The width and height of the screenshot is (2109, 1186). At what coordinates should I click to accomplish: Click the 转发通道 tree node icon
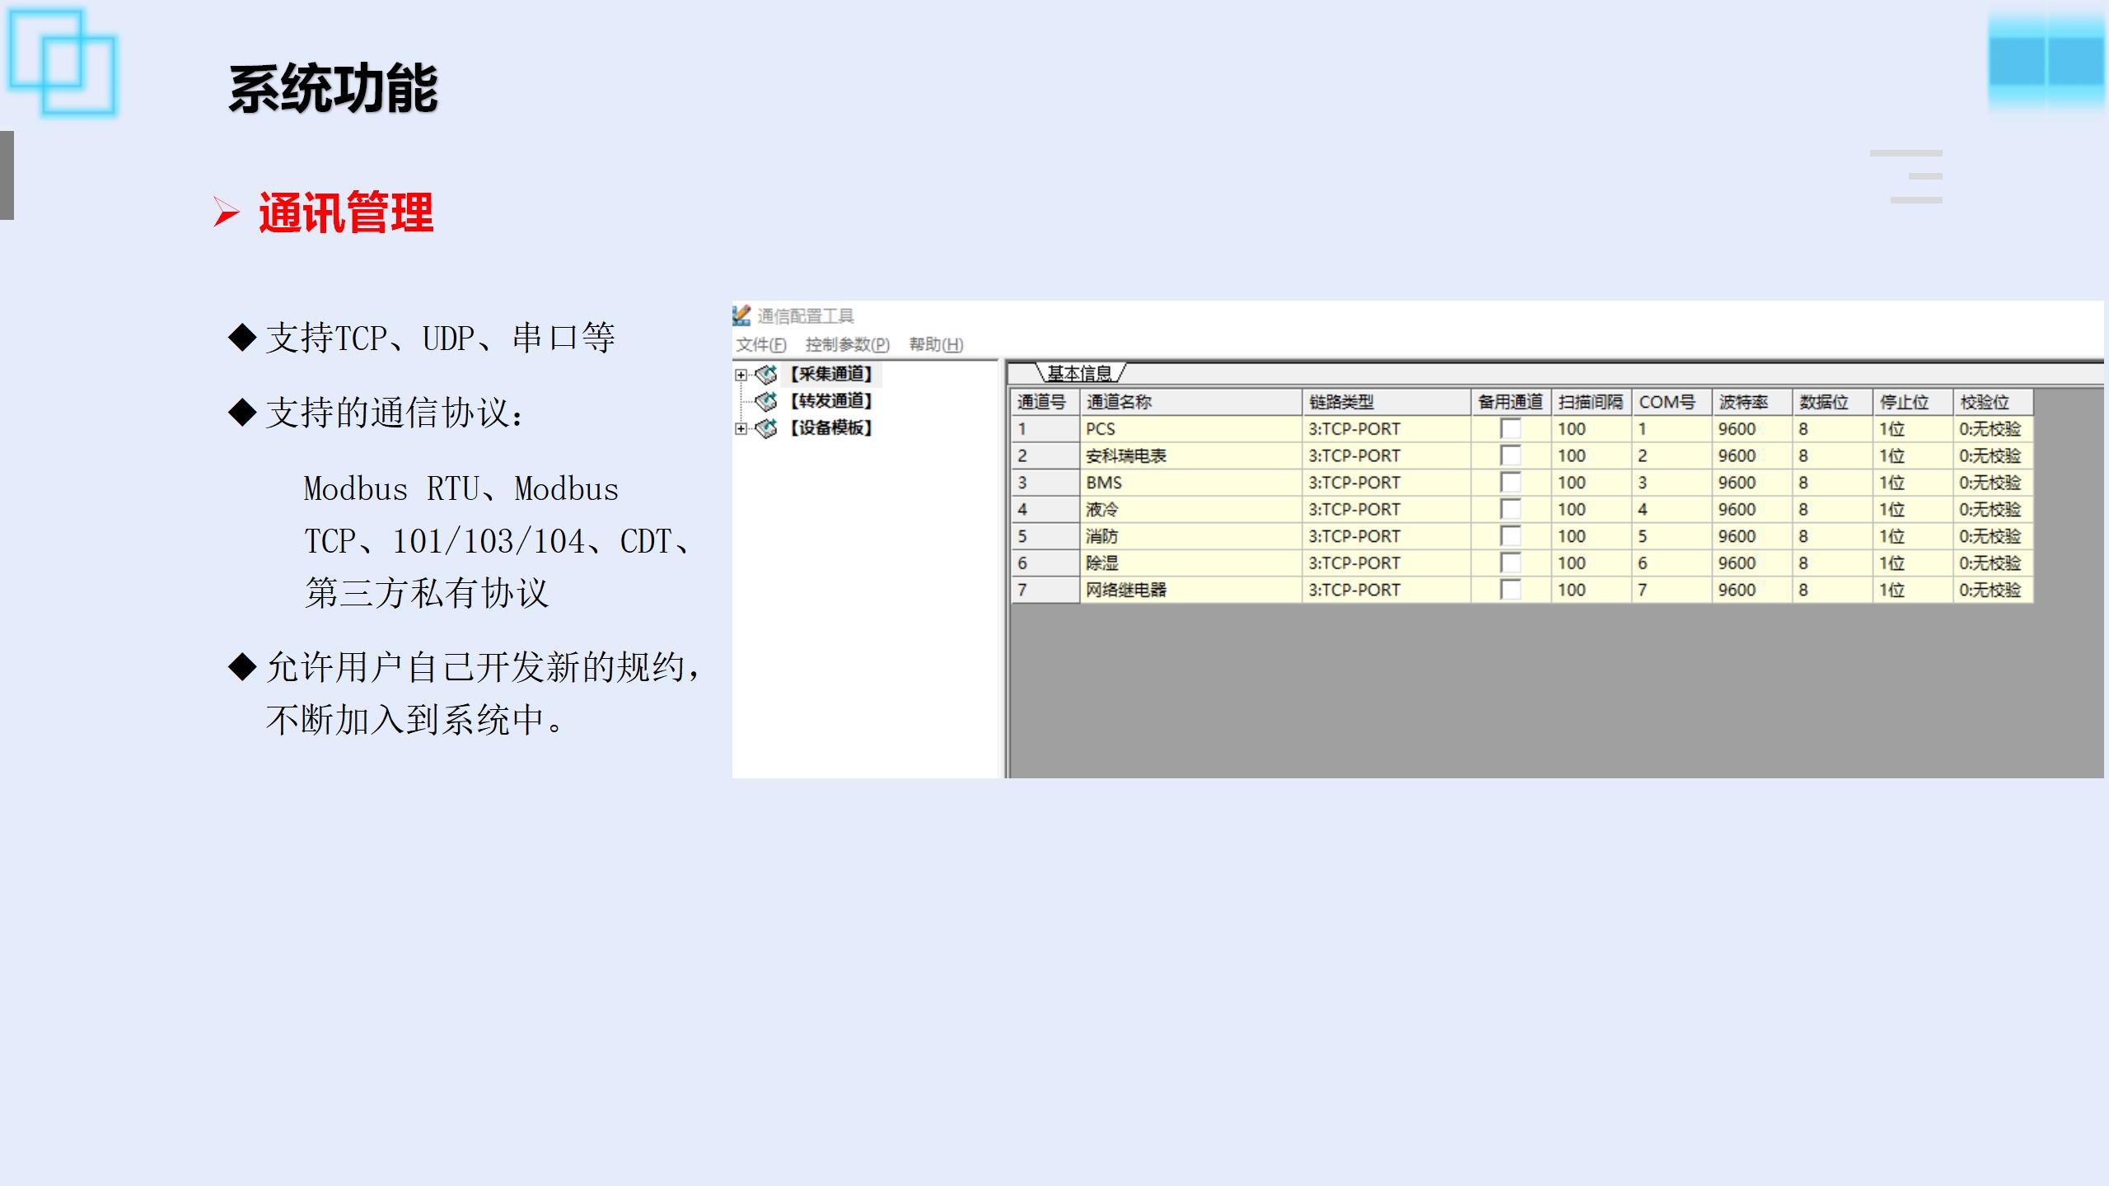tap(766, 401)
